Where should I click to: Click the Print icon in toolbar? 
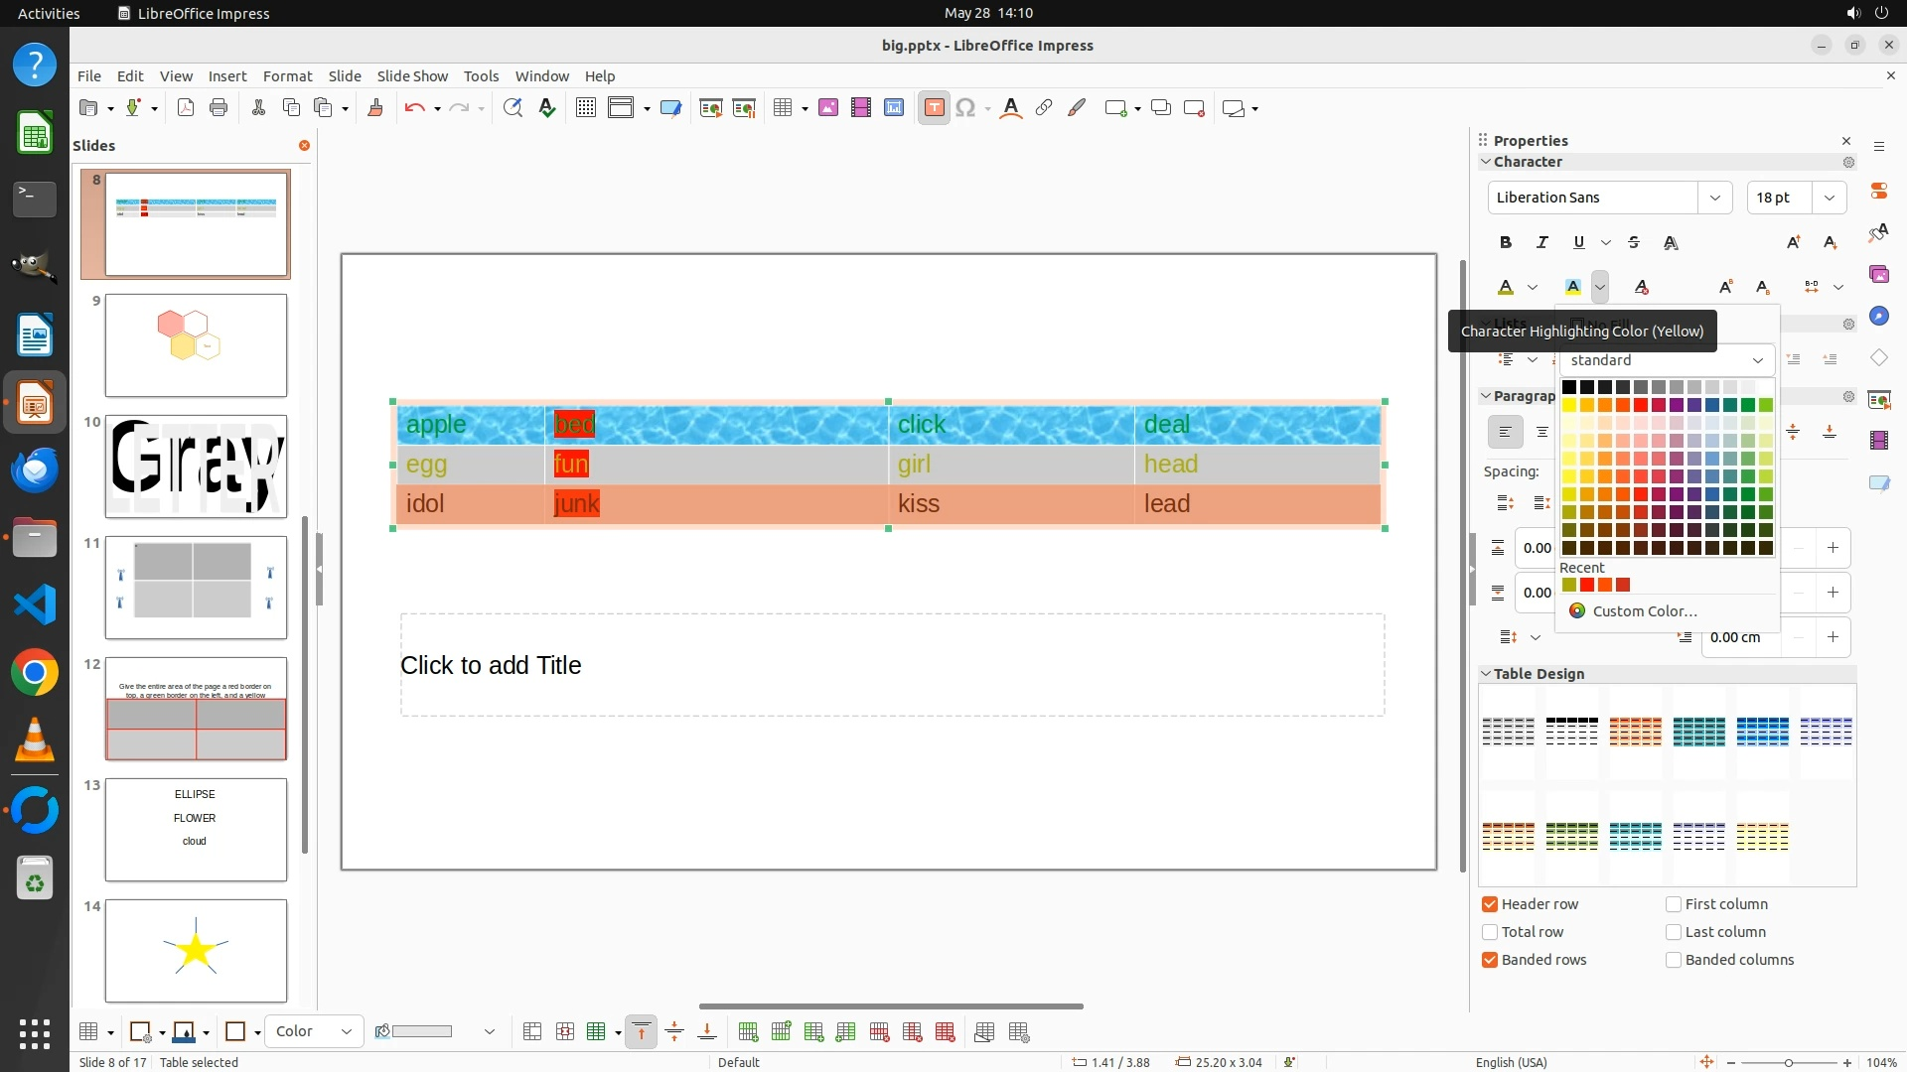tap(219, 108)
